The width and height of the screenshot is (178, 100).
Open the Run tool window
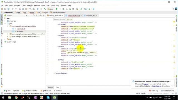coord(7,91)
